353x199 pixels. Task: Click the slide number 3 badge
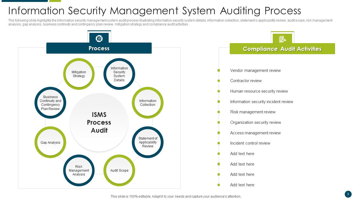348,194
